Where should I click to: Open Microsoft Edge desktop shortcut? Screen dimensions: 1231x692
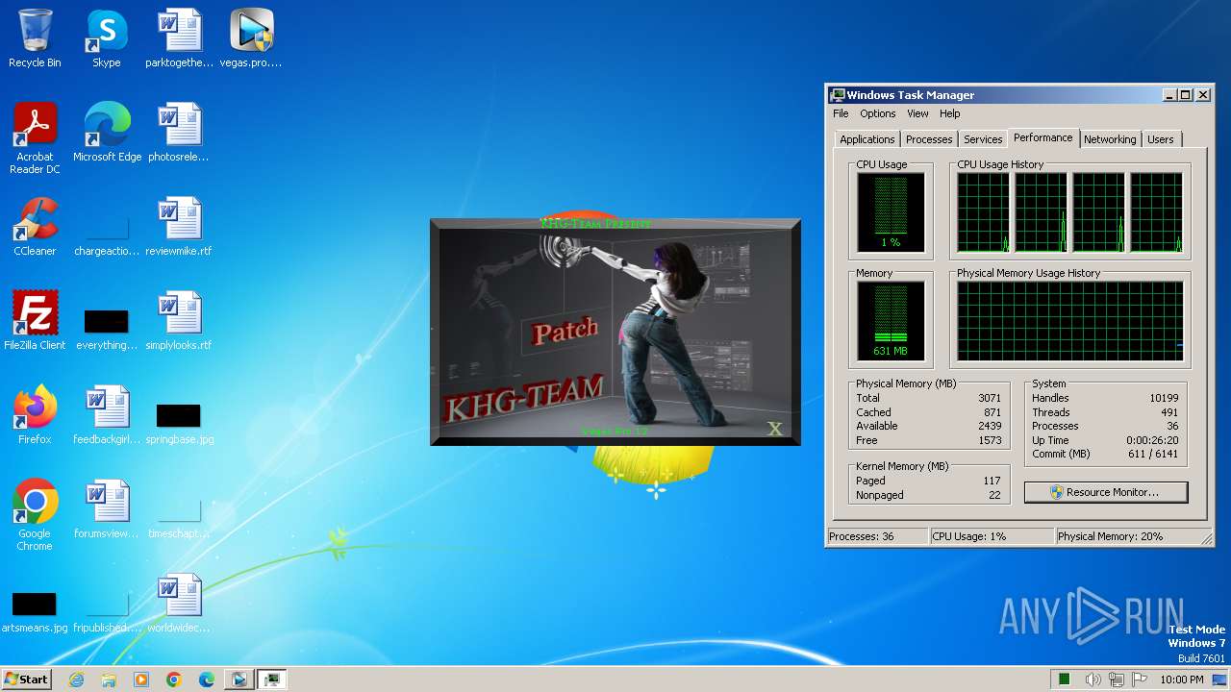tap(107, 133)
